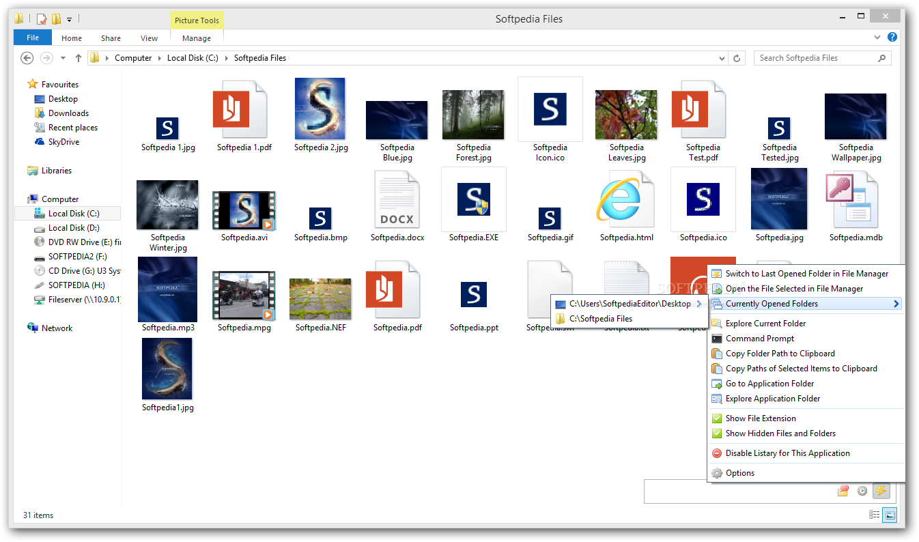The height and width of the screenshot is (542, 919).
Task: Open the Home ribbon tab
Action: click(72, 38)
